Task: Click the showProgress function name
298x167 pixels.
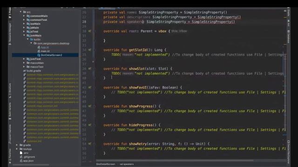Action: tap(141, 106)
